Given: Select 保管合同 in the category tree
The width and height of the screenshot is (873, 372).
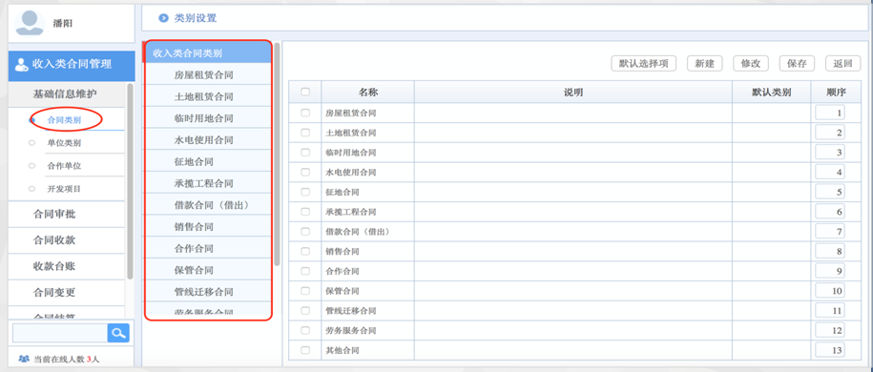Looking at the screenshot, I should (208, 270).
